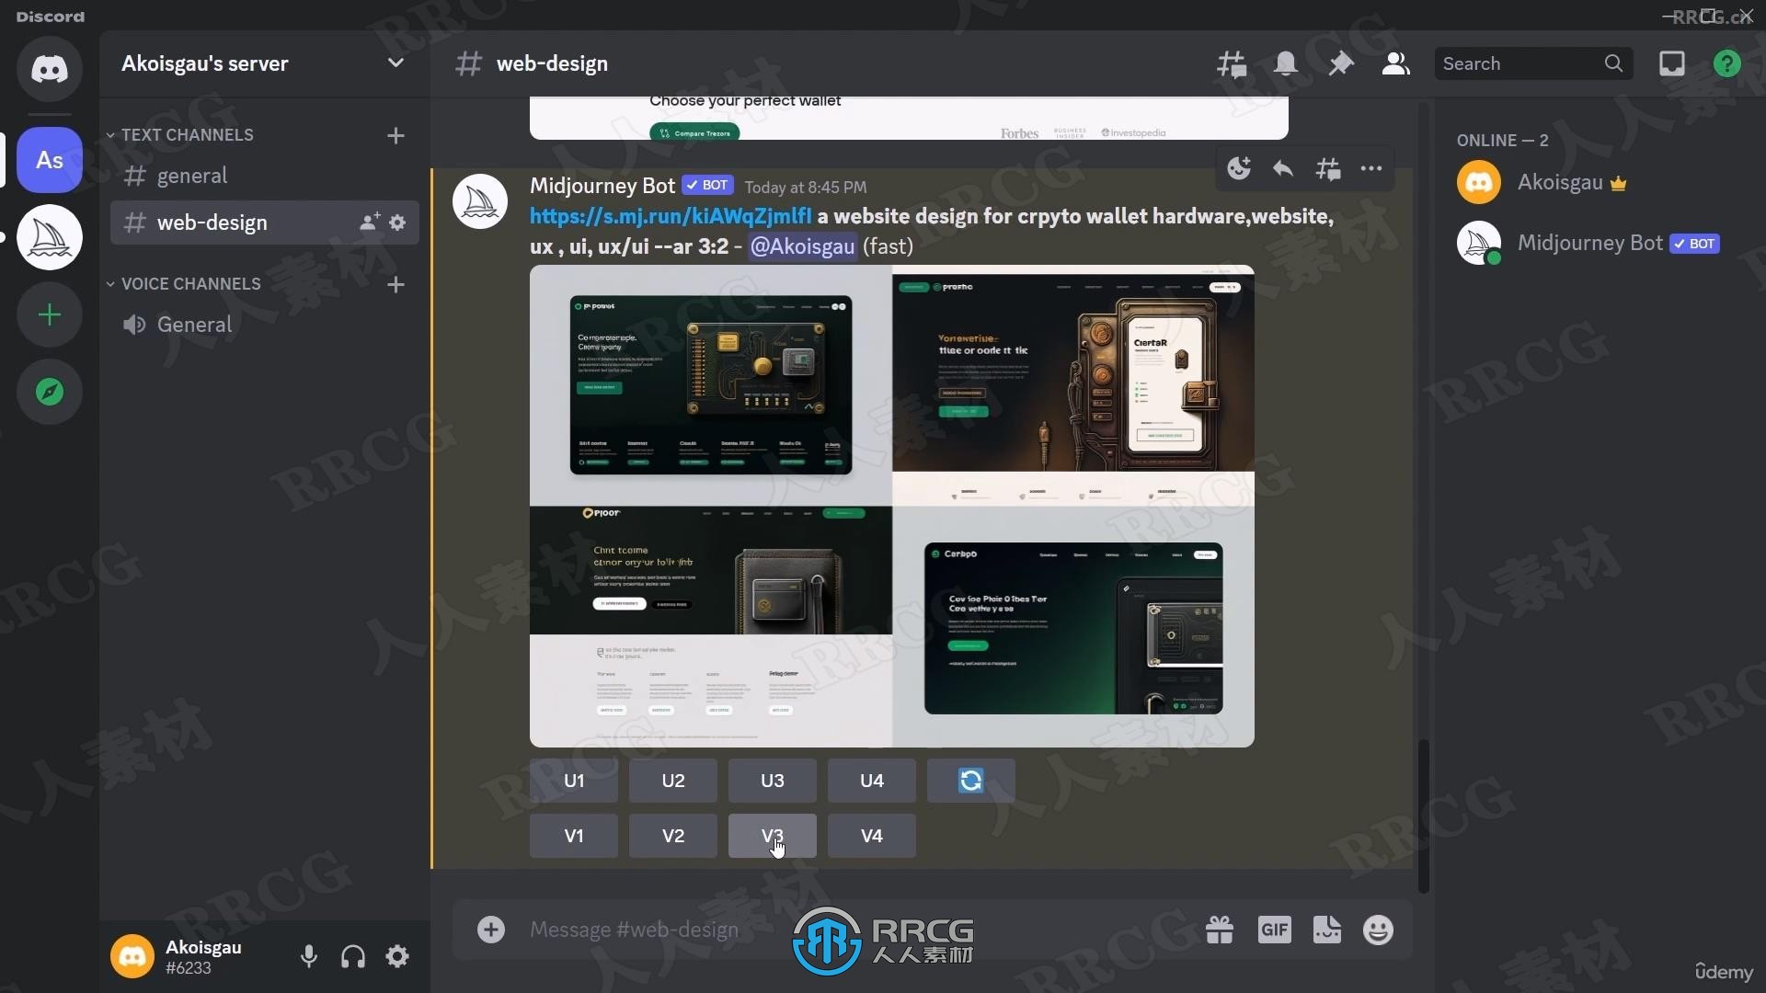Expand Akoisgau's server dropdown menu
The image size is (1766, 993).
click(x=396, y=63)
